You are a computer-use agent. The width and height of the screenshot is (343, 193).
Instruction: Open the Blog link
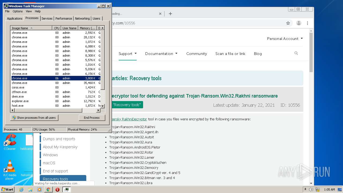(258, 54)
